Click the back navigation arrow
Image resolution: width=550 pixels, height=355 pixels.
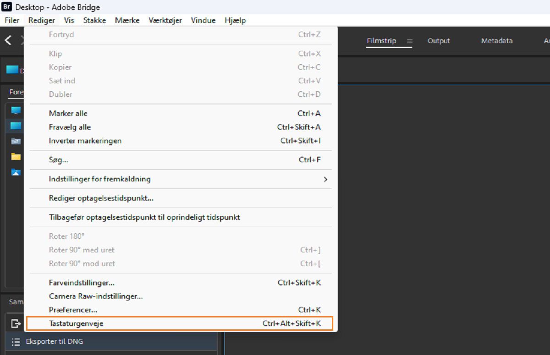click(8, 40)
